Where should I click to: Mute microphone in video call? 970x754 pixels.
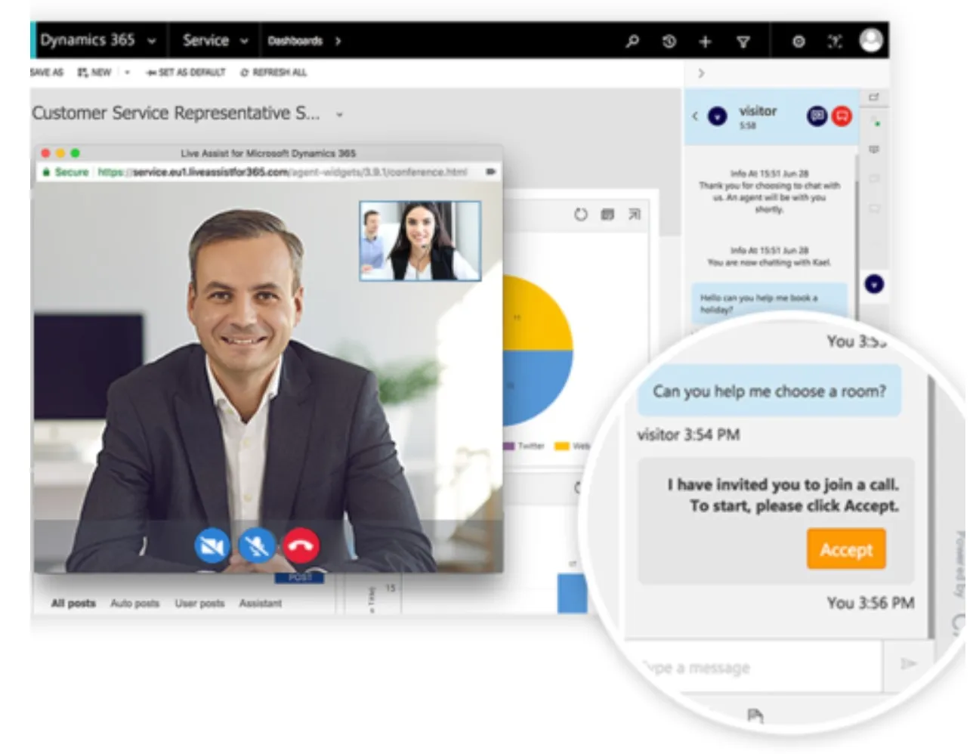pos(257,545)
